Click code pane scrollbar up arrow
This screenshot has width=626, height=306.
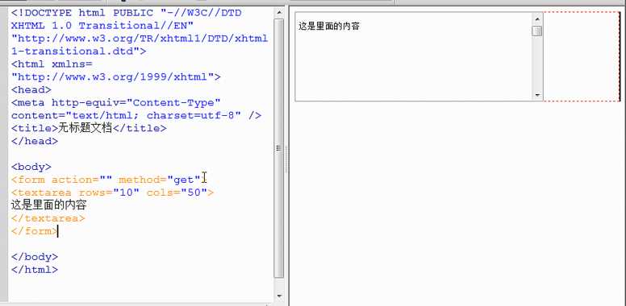[x=279, y=13]
